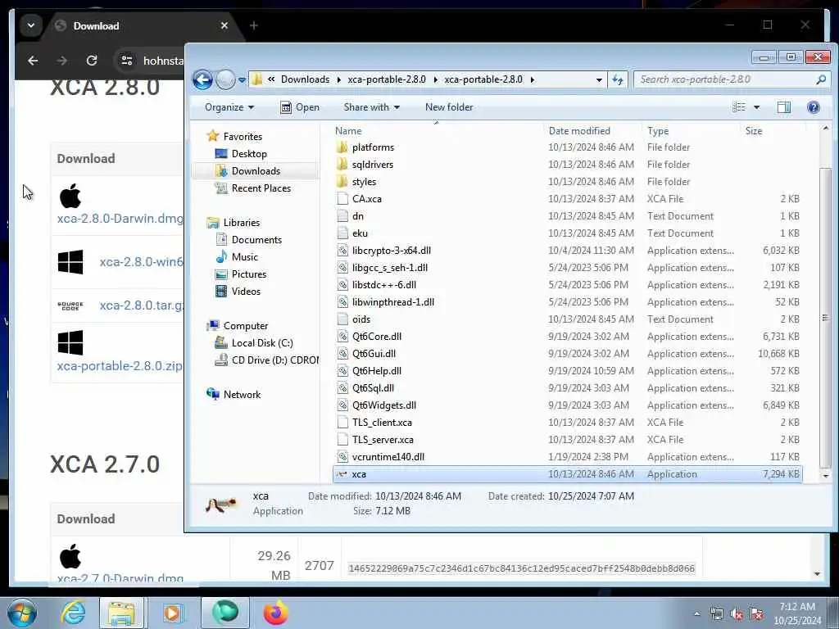Click the refresh button beside address bar
This screenshot has width=839, height=629.
(618, 79)
